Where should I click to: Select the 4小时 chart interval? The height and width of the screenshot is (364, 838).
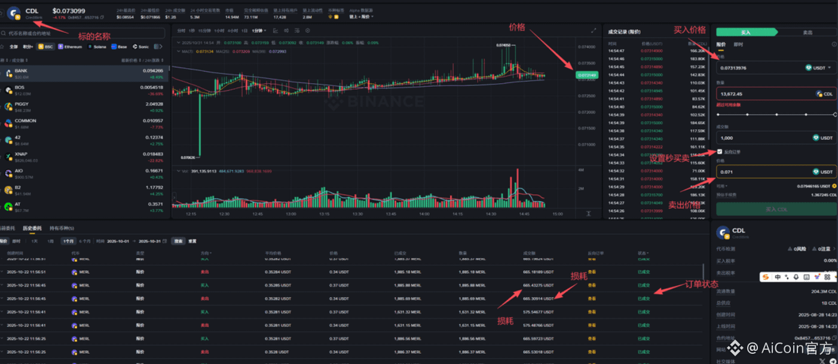(x=232, y=30)
